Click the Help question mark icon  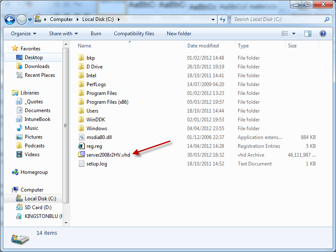coord(323,34)
